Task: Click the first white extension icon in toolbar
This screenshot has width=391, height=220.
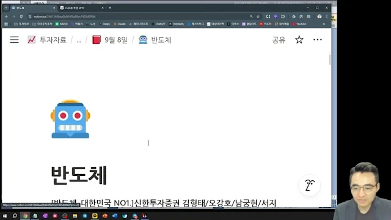Action: [268, 16]
